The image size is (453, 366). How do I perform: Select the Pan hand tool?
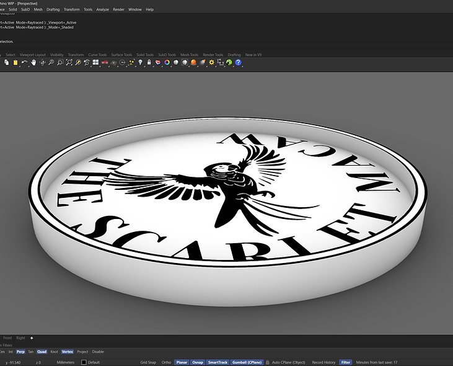pos(33,62)
